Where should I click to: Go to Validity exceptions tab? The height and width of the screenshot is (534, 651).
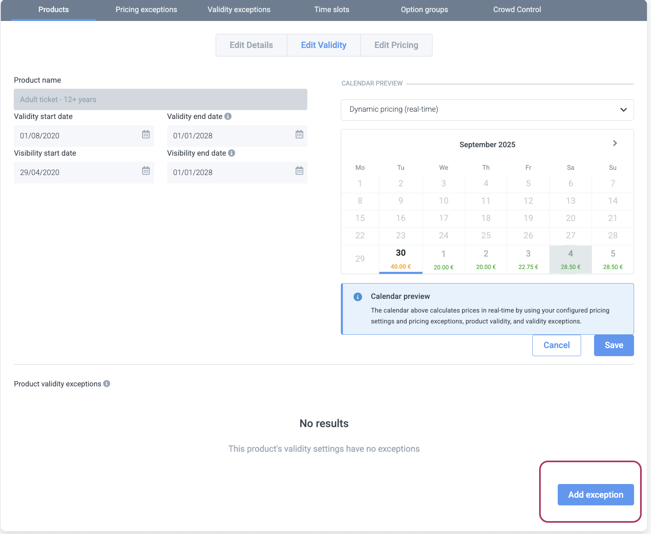pos(239,10)
